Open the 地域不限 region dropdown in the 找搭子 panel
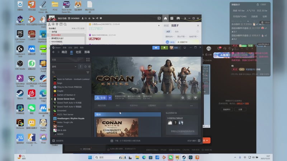Viewport: 287px width, 161px height. coord(194,37)
